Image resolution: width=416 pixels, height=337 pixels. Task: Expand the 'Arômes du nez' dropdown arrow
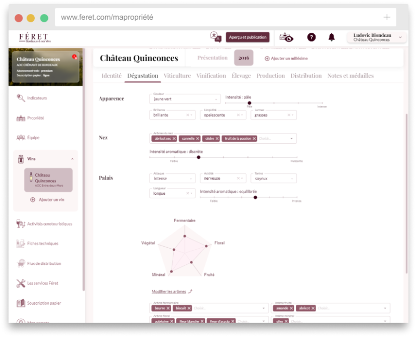tap(291, 139)
